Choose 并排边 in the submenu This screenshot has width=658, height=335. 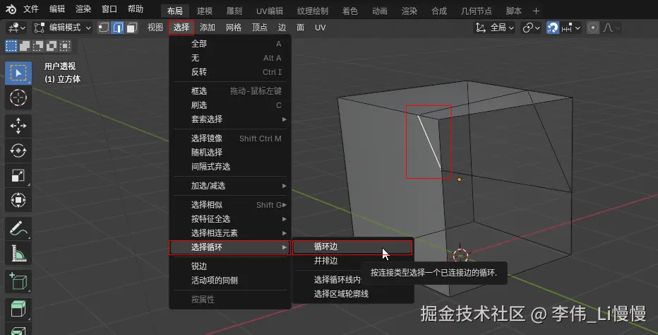(352, 261)
